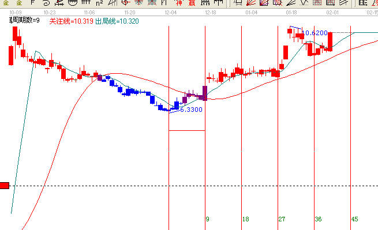
Task: Select the 6.3300 low price label
Action: click(x=191, y=110)
